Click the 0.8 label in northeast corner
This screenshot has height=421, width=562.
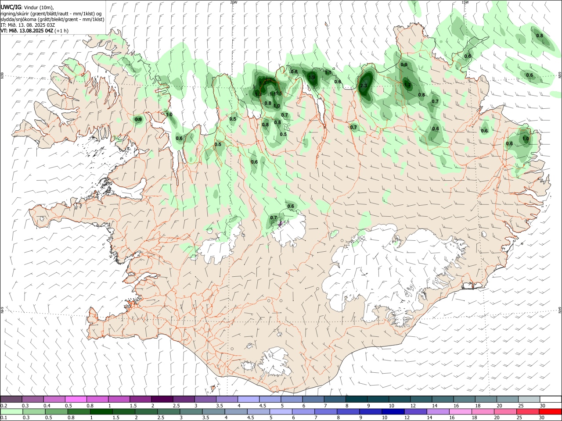pos(540,36)
